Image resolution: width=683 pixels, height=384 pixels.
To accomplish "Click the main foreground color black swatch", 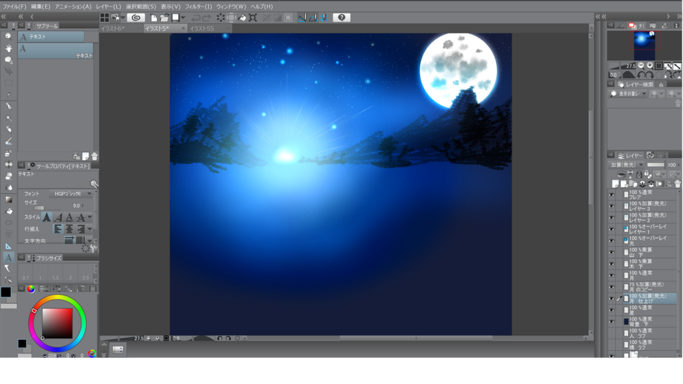I will (5, 292).
